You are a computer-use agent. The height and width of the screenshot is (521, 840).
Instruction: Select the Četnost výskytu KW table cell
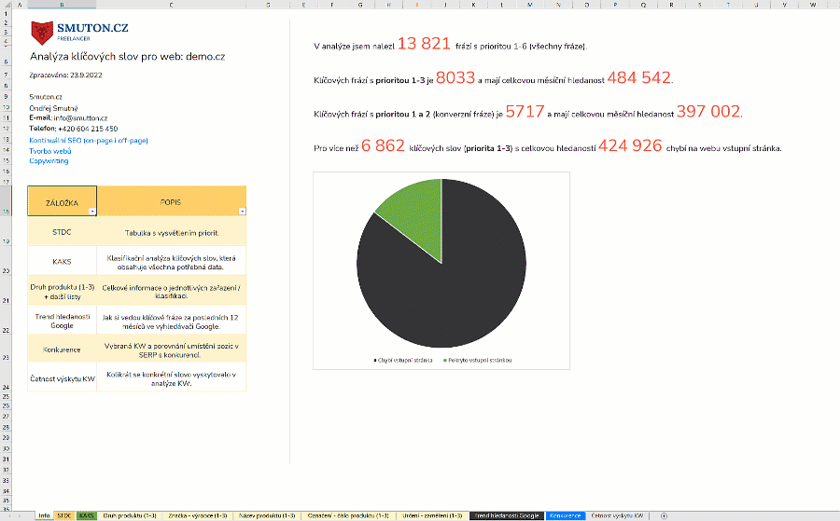point(63,377)
